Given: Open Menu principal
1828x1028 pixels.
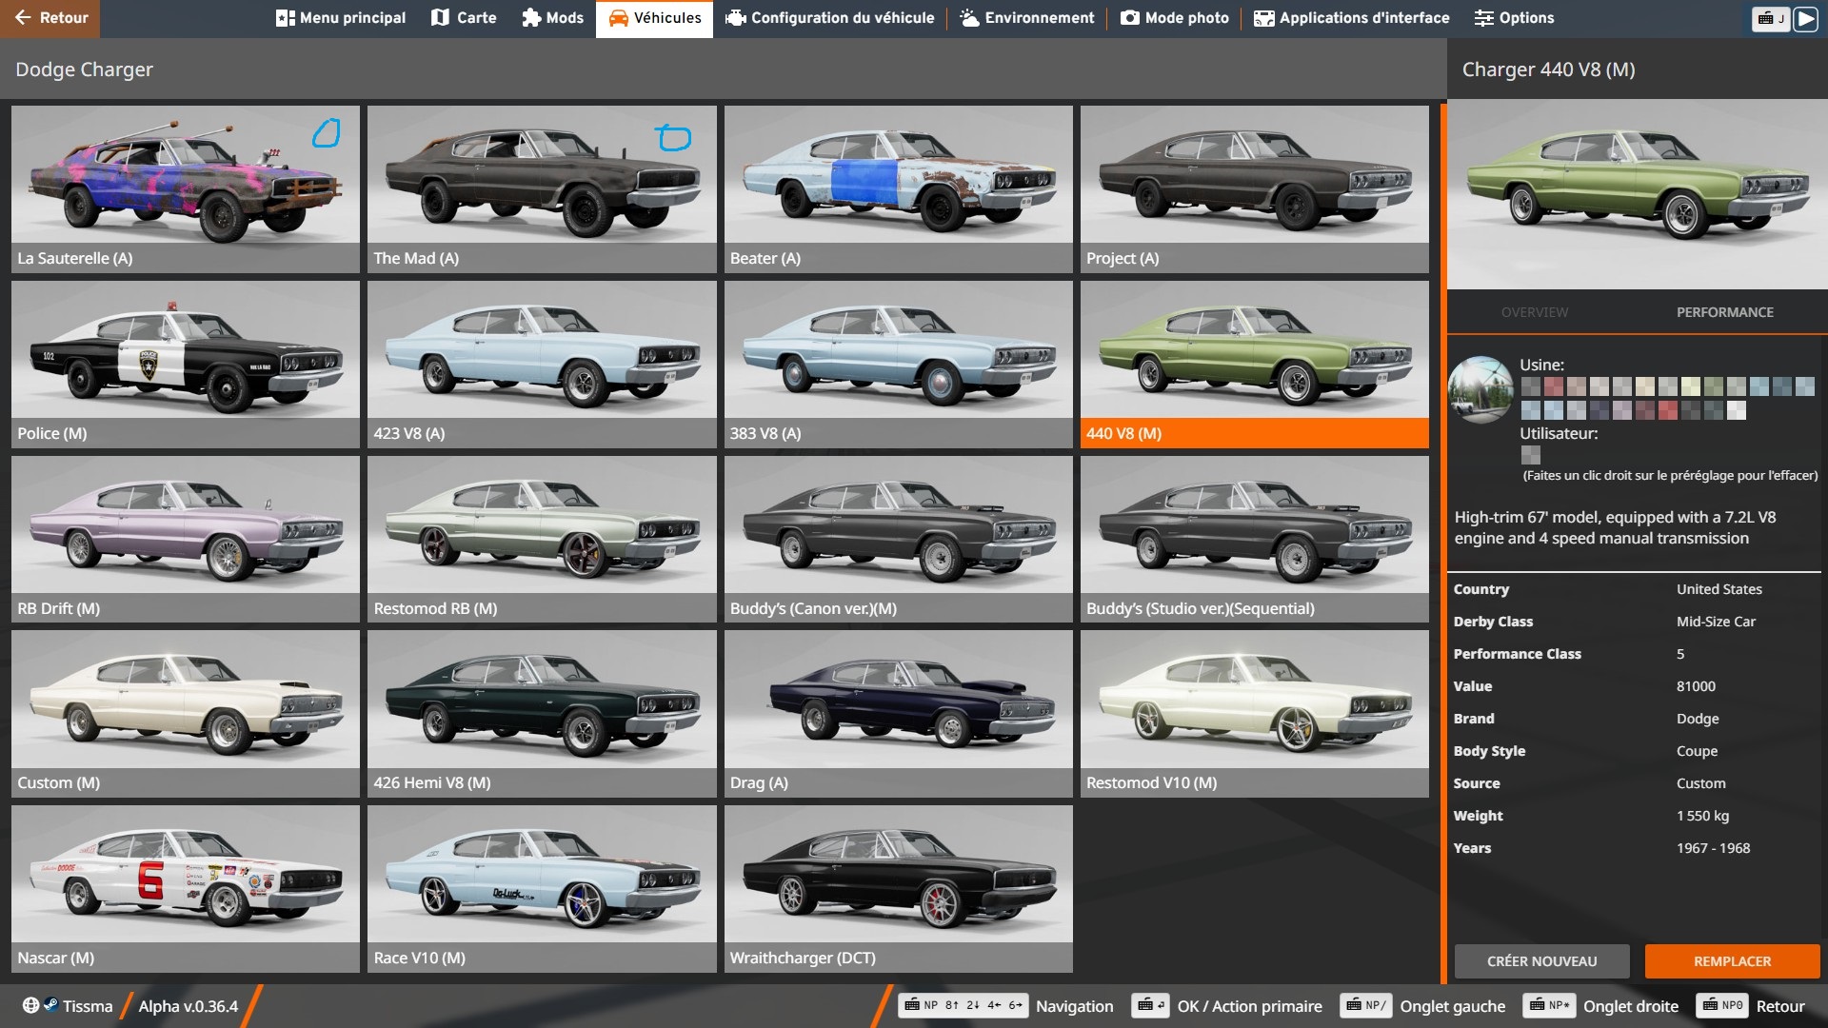Looking at the screenshot, I should [x=340, y=18].
